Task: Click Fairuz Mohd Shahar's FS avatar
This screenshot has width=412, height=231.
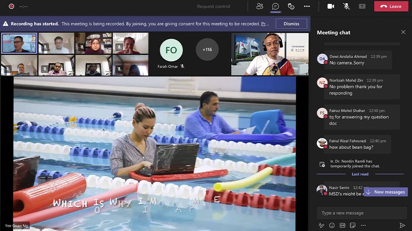Action: 322,113
